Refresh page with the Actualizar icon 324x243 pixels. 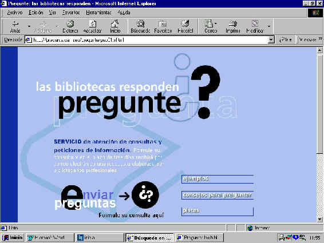pos(93,24)
